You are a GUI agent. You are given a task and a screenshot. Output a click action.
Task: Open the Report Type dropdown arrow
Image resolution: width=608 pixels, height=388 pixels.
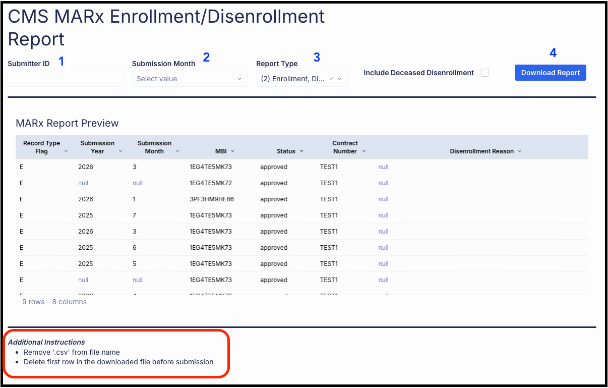(x=339, y=79)
